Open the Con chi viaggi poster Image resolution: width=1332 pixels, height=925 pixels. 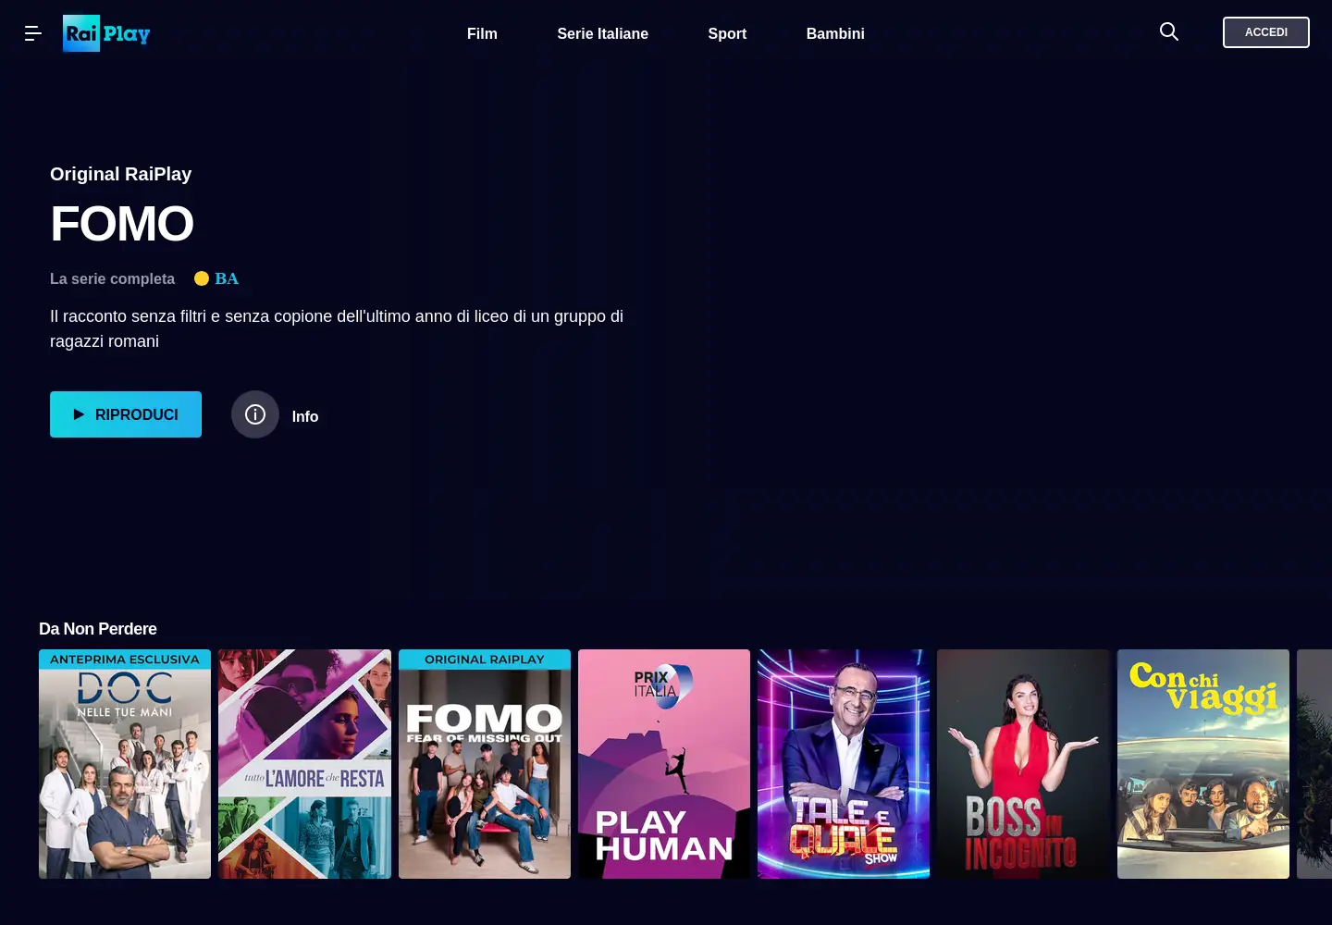click(1203, 764)
